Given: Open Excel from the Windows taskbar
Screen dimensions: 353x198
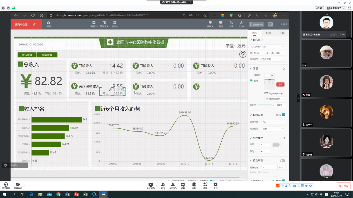Looking at the screenshot, I should pos(85,194).
